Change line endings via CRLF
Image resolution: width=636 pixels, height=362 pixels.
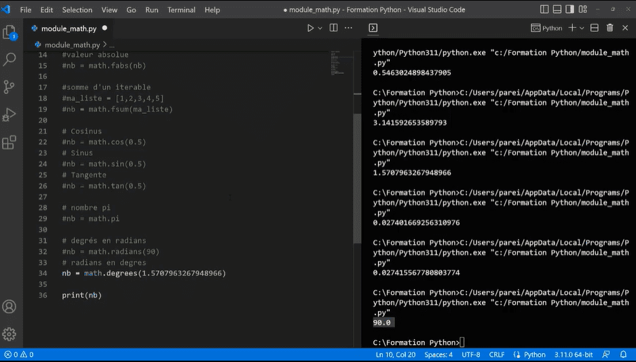(496, 355)
